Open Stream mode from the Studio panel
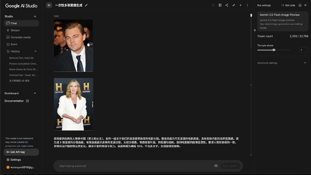This screenshot has height=175, width=311. [15, 30]
